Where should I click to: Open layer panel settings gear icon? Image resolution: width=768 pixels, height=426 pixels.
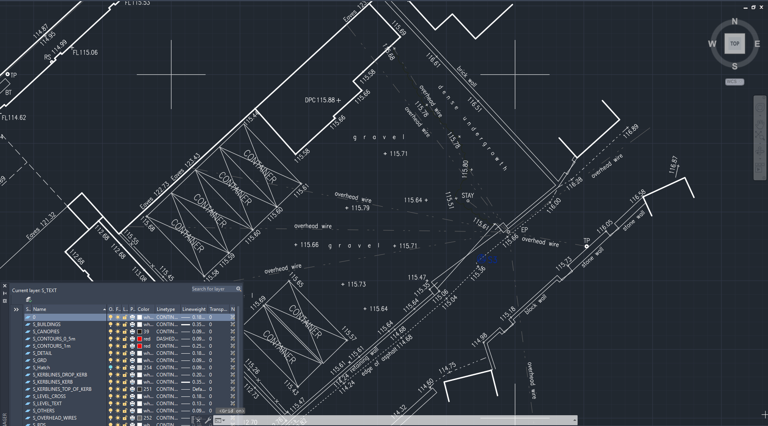[5, 301]
